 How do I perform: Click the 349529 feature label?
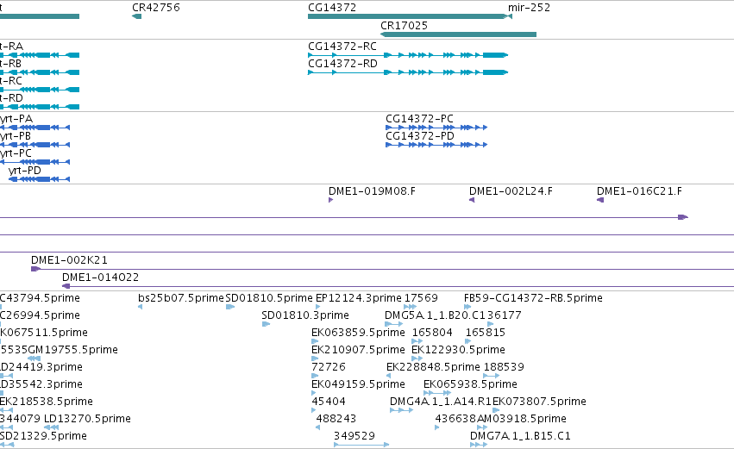click(354, 436)
